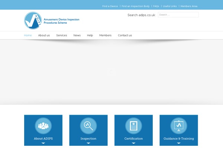
Task: Expand the Guidance & Training tile arrow
Action: coord(179,143)
